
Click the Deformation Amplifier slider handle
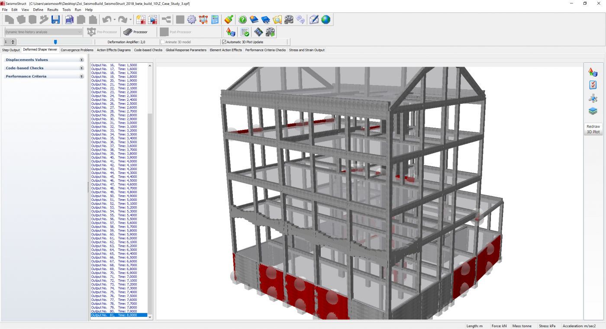click(x=55, y=42)
